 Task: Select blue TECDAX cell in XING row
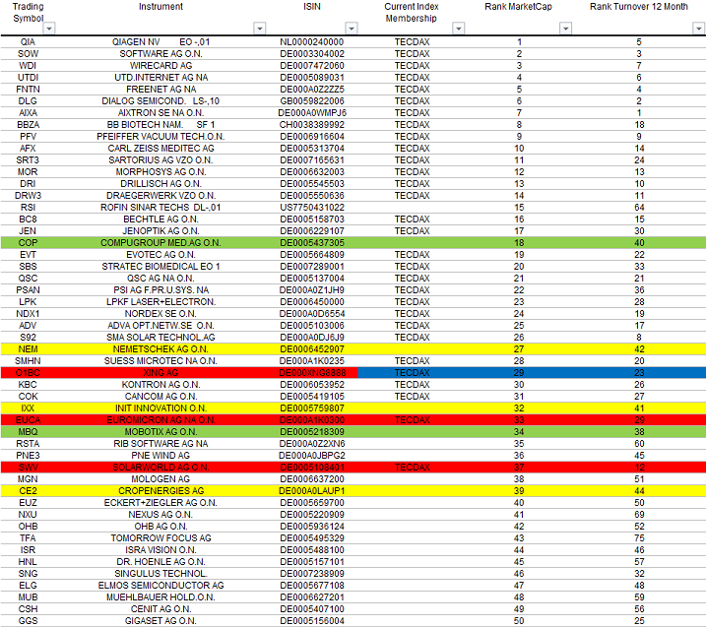(x=412, y=373)
